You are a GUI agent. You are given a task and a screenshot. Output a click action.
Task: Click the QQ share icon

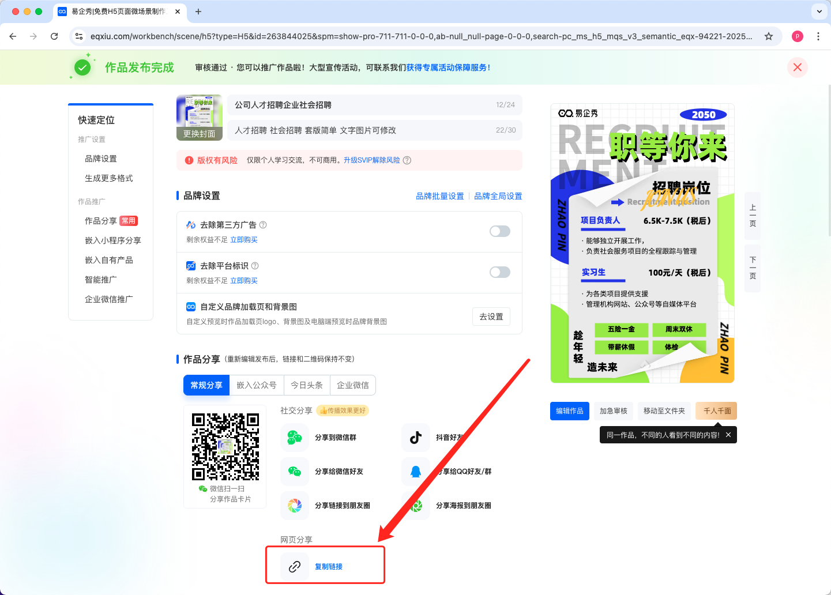(x=416, y=472)
